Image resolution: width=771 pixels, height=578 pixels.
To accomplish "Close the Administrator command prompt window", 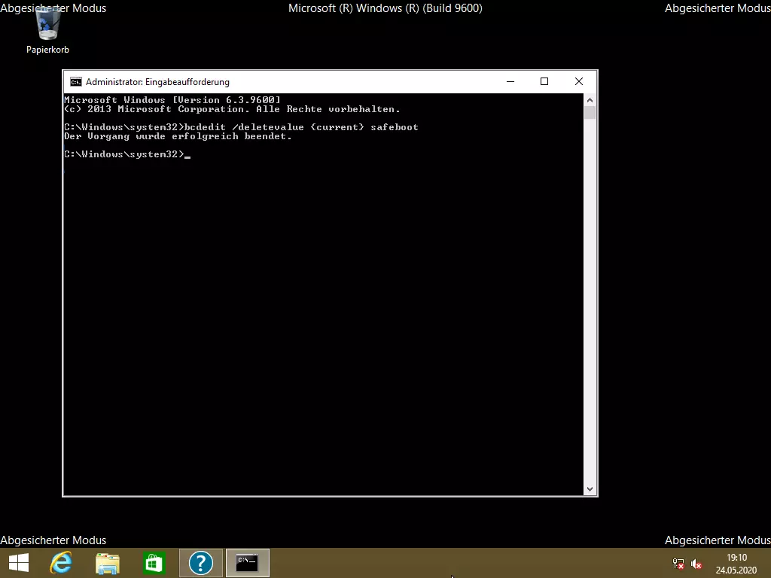I will (x=578, y=81).
